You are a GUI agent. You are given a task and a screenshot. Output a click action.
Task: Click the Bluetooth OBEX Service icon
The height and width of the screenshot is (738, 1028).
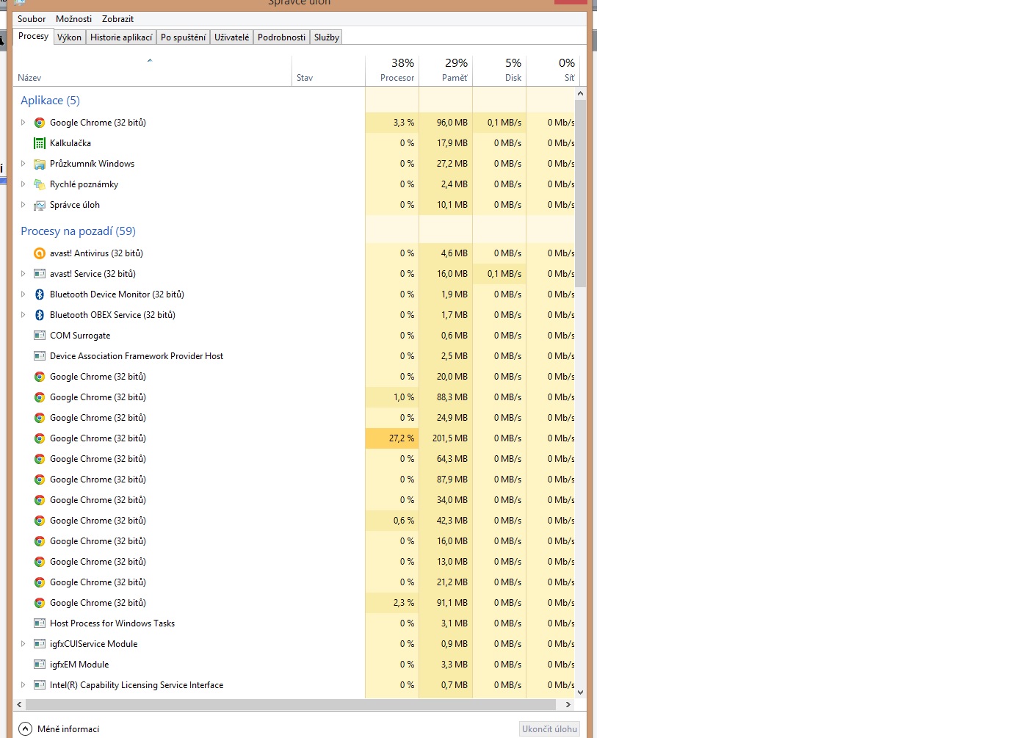click(x=40, y=315)
